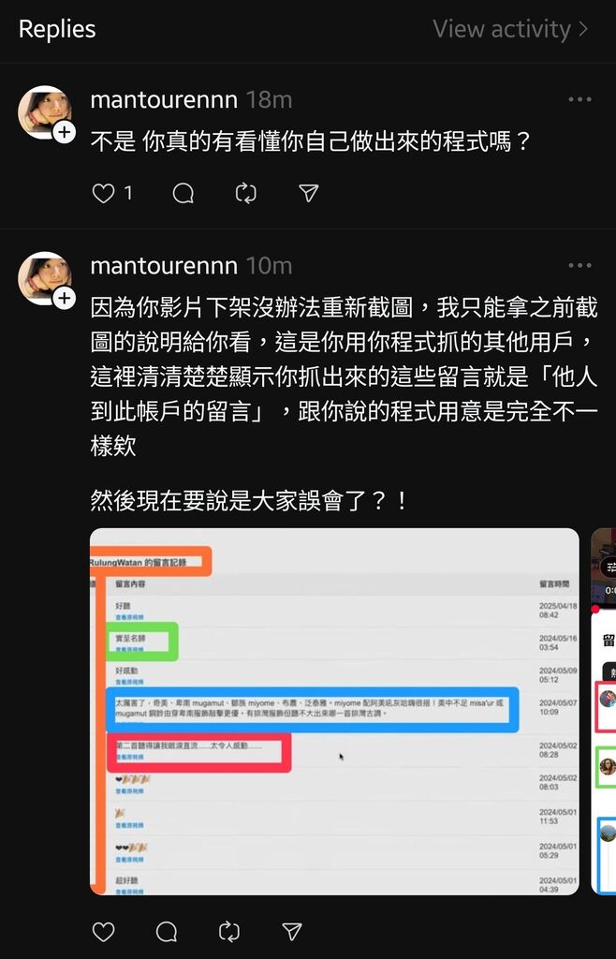The height and width of the screenshot is (959, 616).
Task: Expand View activity chevron
Action: tap(582, 29)
